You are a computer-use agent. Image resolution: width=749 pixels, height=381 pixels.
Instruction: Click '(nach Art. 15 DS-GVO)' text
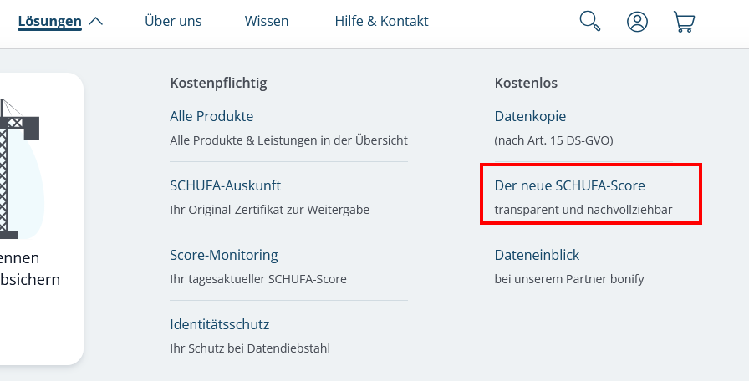pyautogui.click(x=553, y=140)
